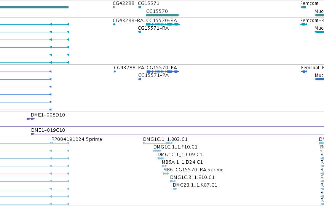
Task: Select the CG15571-PA protein label
Action: (x=153, y=75)
